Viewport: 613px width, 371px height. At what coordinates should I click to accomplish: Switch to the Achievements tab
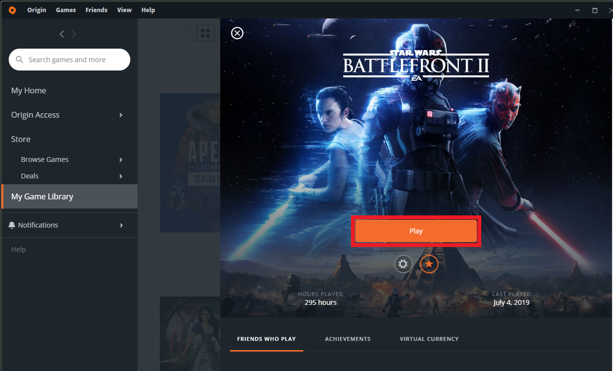click(348, 339)
